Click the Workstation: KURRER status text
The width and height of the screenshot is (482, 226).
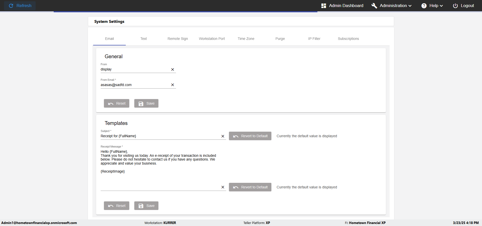160,223
